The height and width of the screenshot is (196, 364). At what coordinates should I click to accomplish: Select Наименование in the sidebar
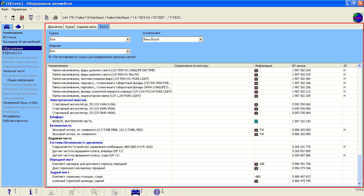(13, 33)
